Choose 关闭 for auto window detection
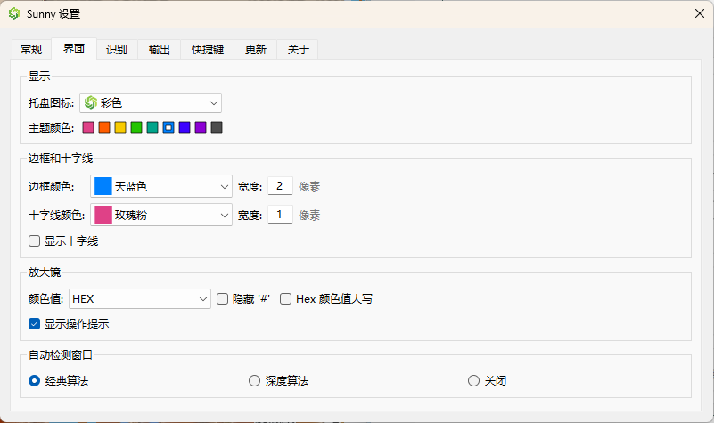Viewport: 714px width, 423px height. [x=473, y=381]
